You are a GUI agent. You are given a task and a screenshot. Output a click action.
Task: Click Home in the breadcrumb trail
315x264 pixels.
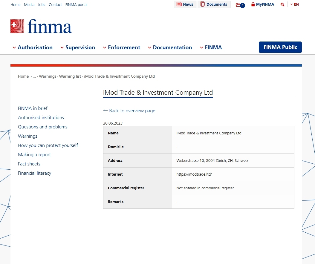(23, 76)
